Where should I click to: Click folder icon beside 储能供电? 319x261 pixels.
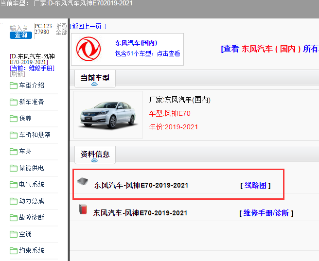(14, 168)
